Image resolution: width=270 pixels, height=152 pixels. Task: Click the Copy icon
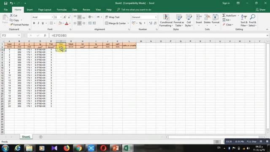click(11, 20)
